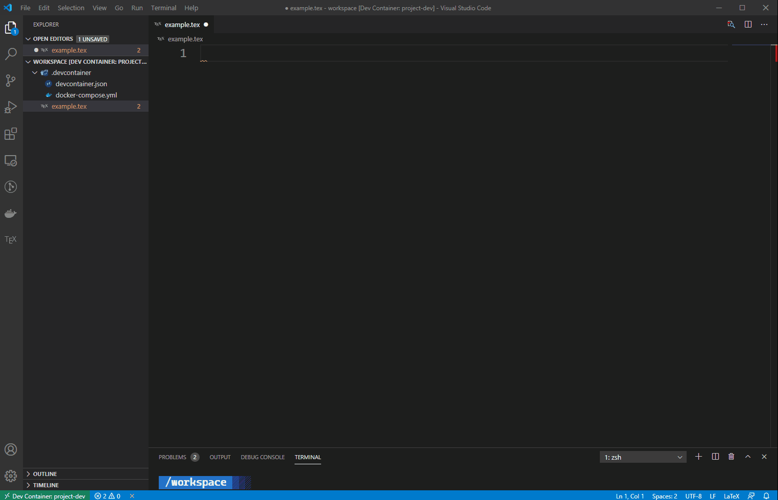
Task: Select terminal from the 1: zsh dropdown
Action: click(643, 457)
